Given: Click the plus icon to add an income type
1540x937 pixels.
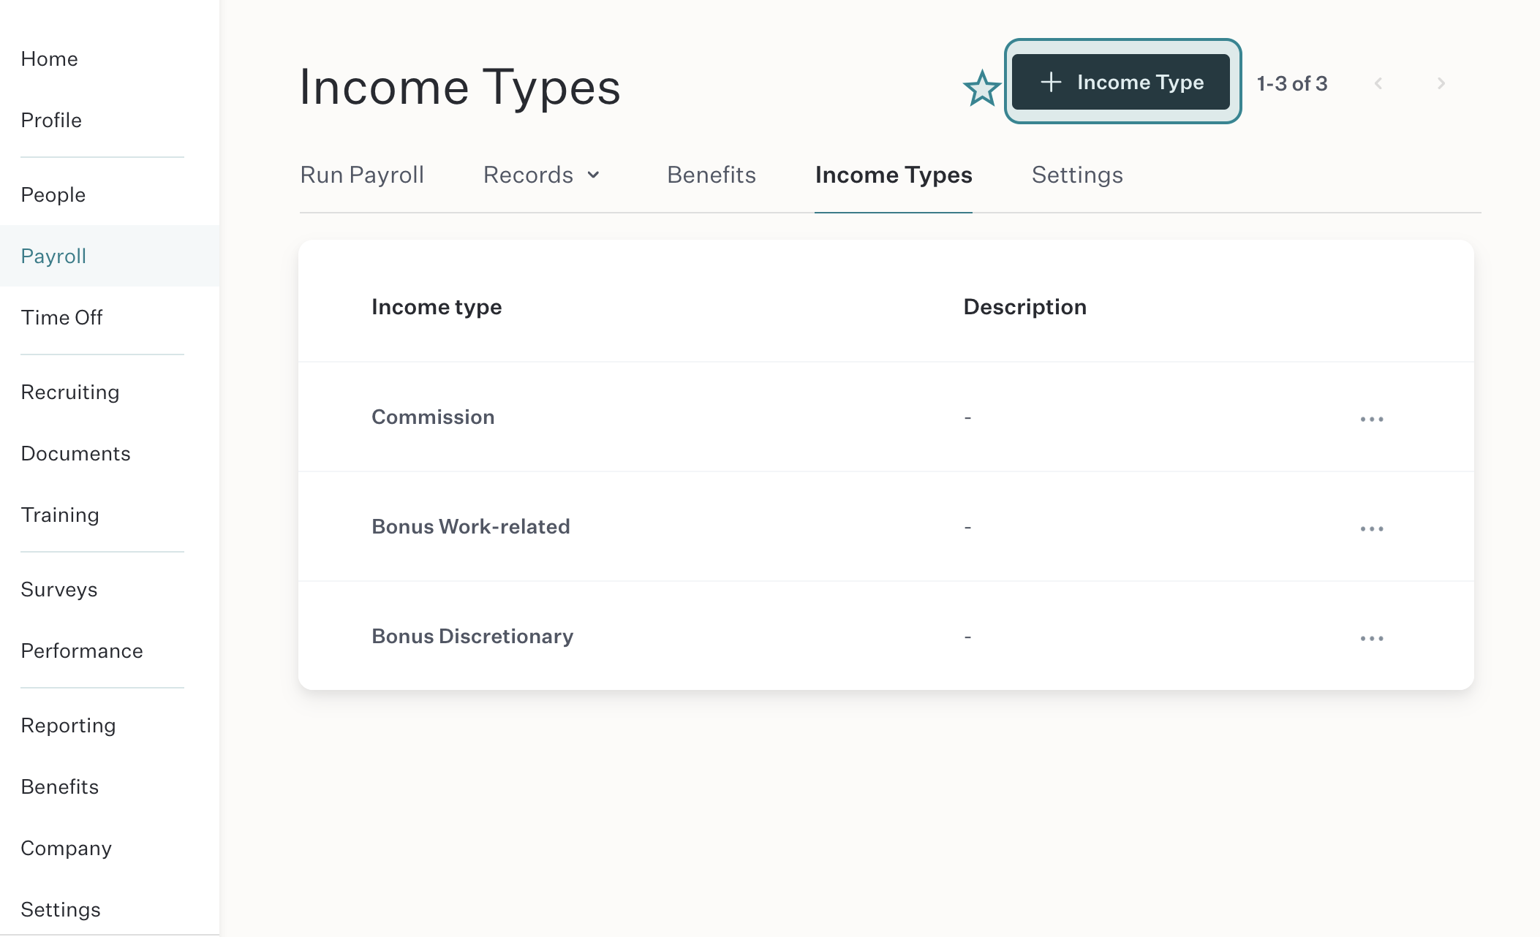Looking at the screenshot, I should click(x=1051, y=82).
